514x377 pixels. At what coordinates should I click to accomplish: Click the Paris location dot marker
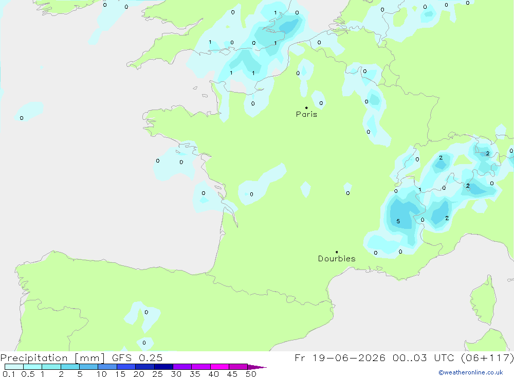click(306, 107)
